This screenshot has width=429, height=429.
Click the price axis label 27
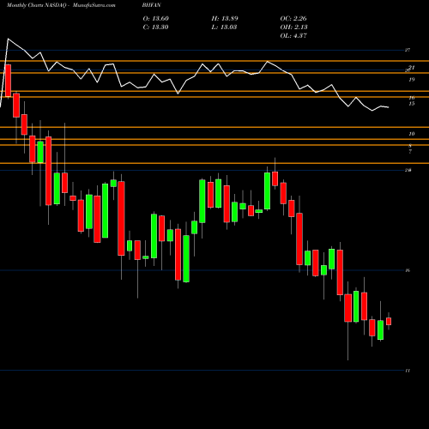408,50
